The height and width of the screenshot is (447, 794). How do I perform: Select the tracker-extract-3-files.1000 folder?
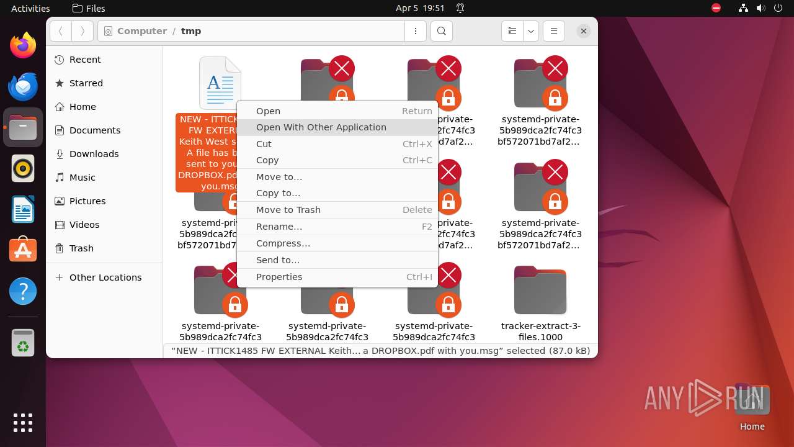540,304
